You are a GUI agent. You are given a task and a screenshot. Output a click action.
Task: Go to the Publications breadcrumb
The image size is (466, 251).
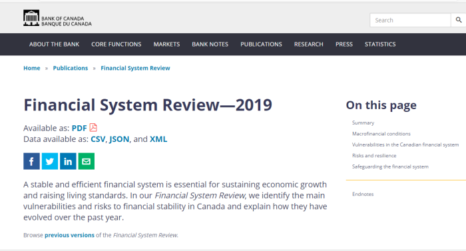pyautogui.click(x=71, y=68)
